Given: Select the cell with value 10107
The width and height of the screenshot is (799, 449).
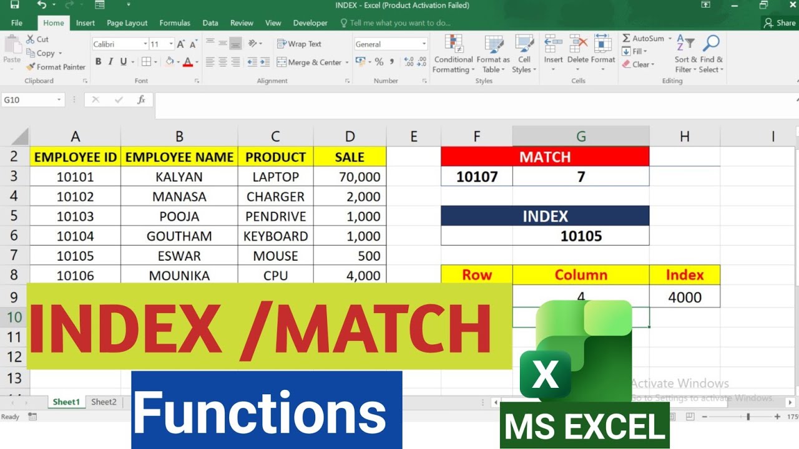Looking at the screenshot, I should (477, 176).
